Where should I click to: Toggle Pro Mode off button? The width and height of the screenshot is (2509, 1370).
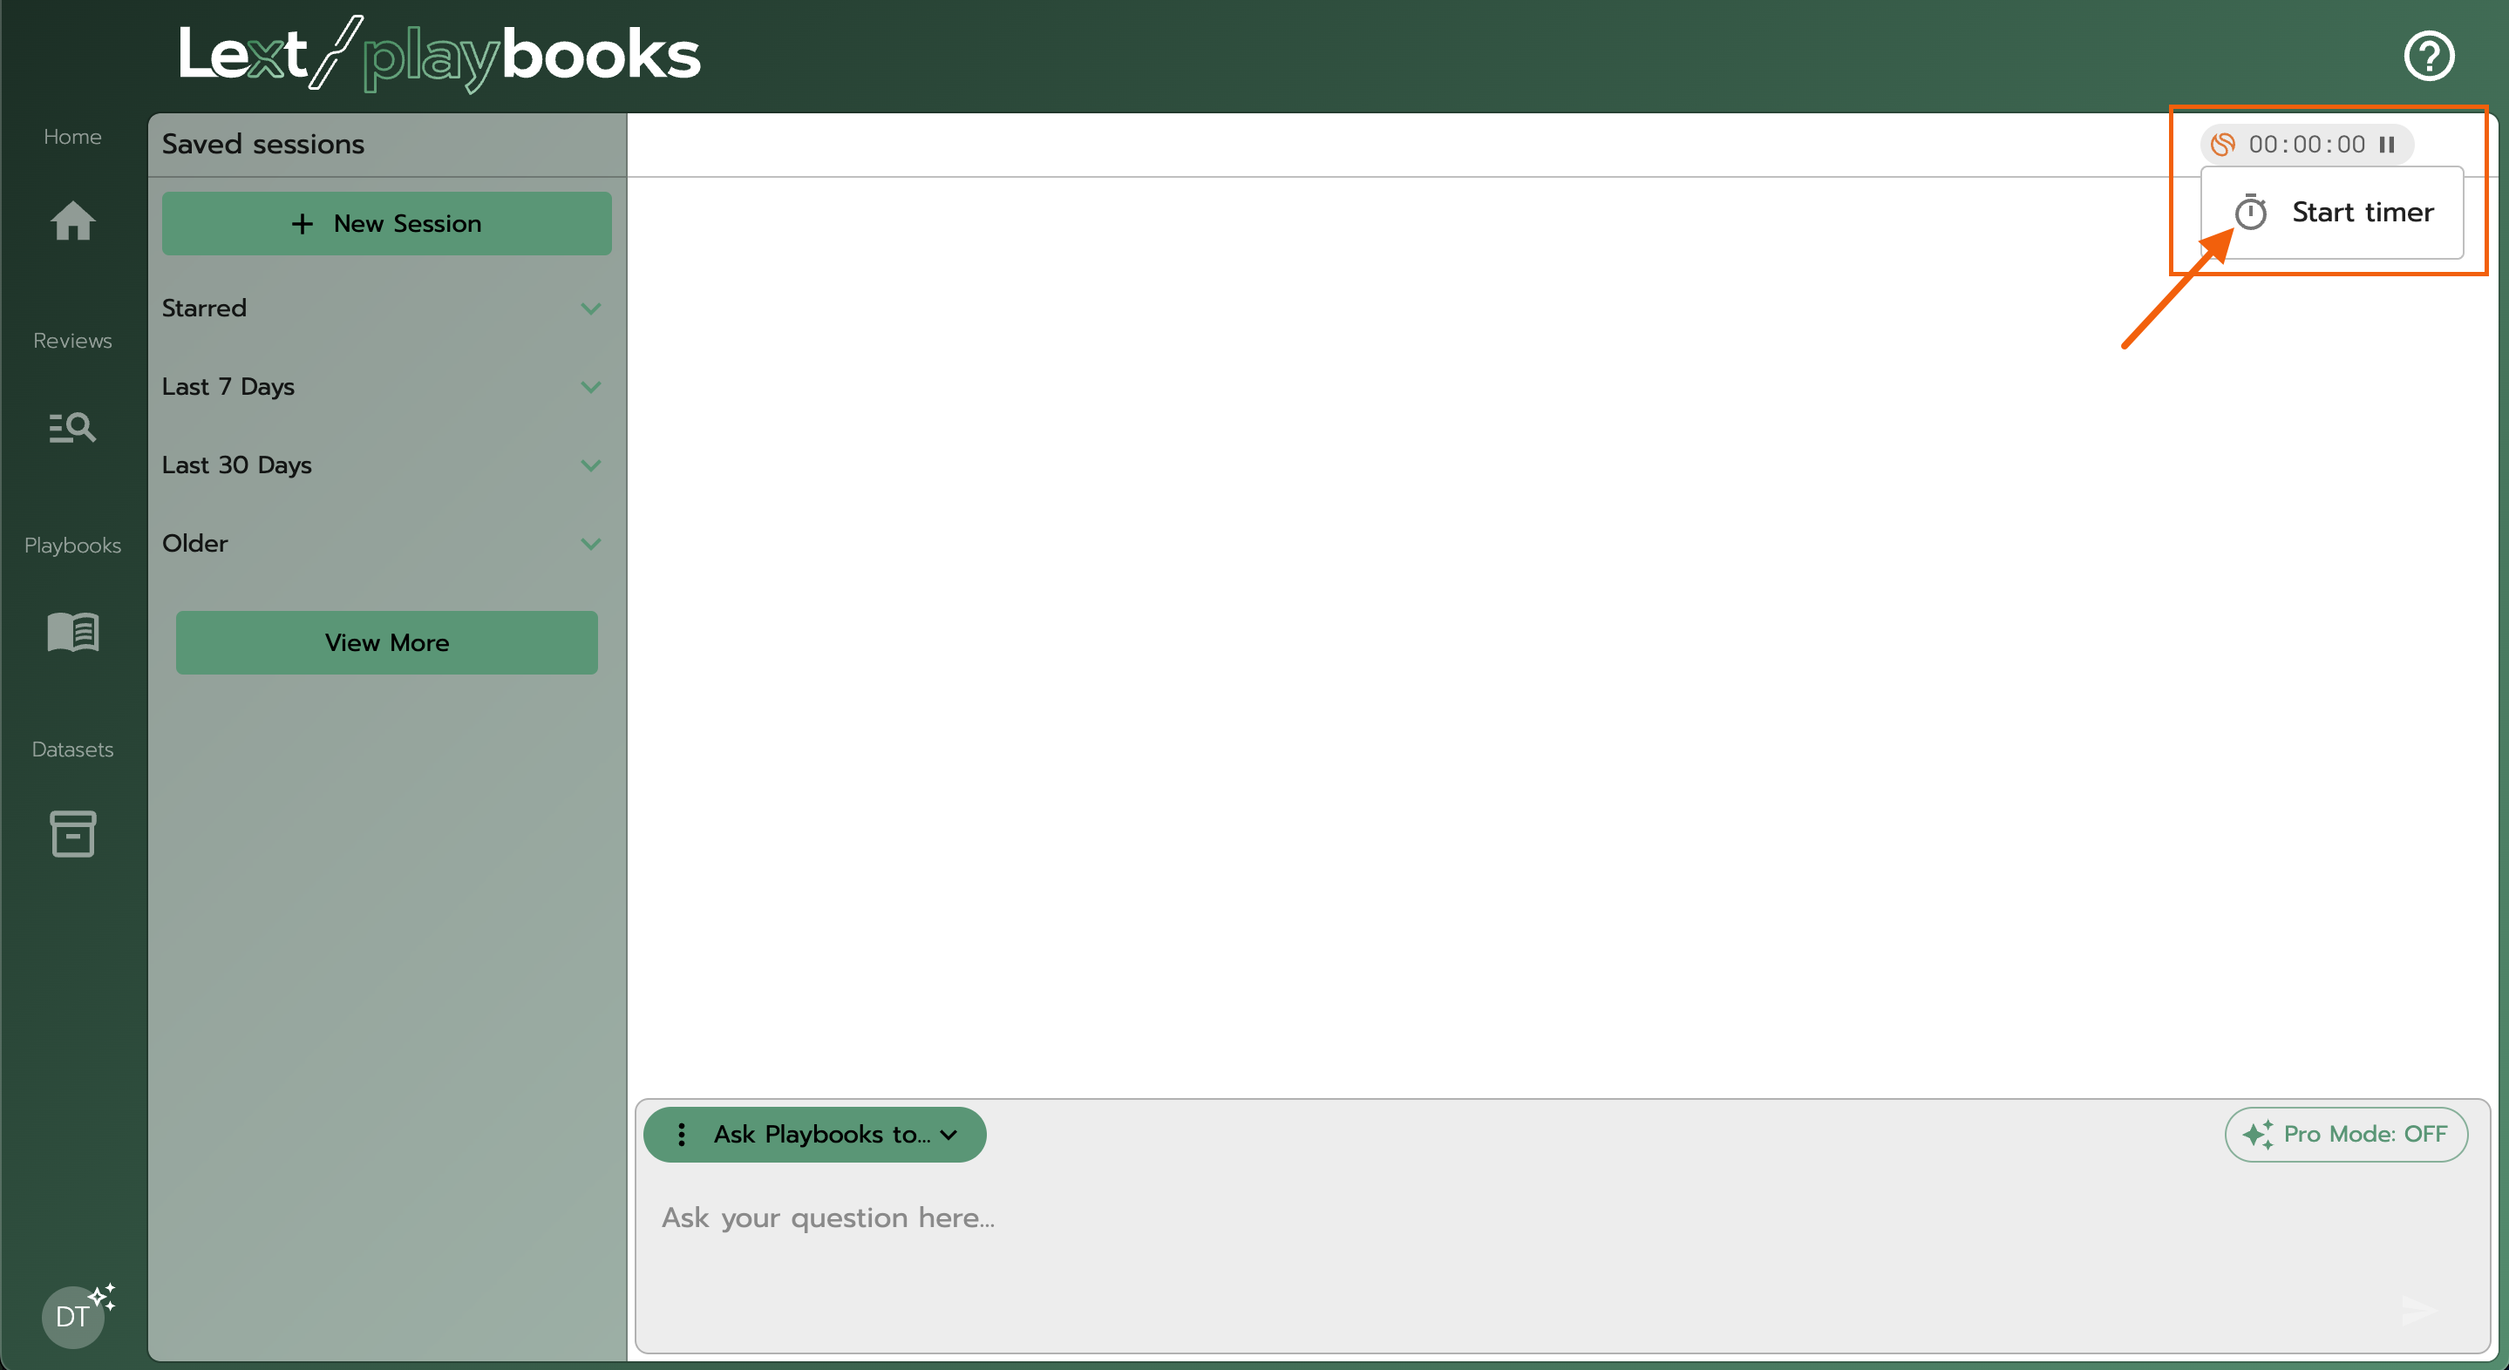click(2347, 1134)
